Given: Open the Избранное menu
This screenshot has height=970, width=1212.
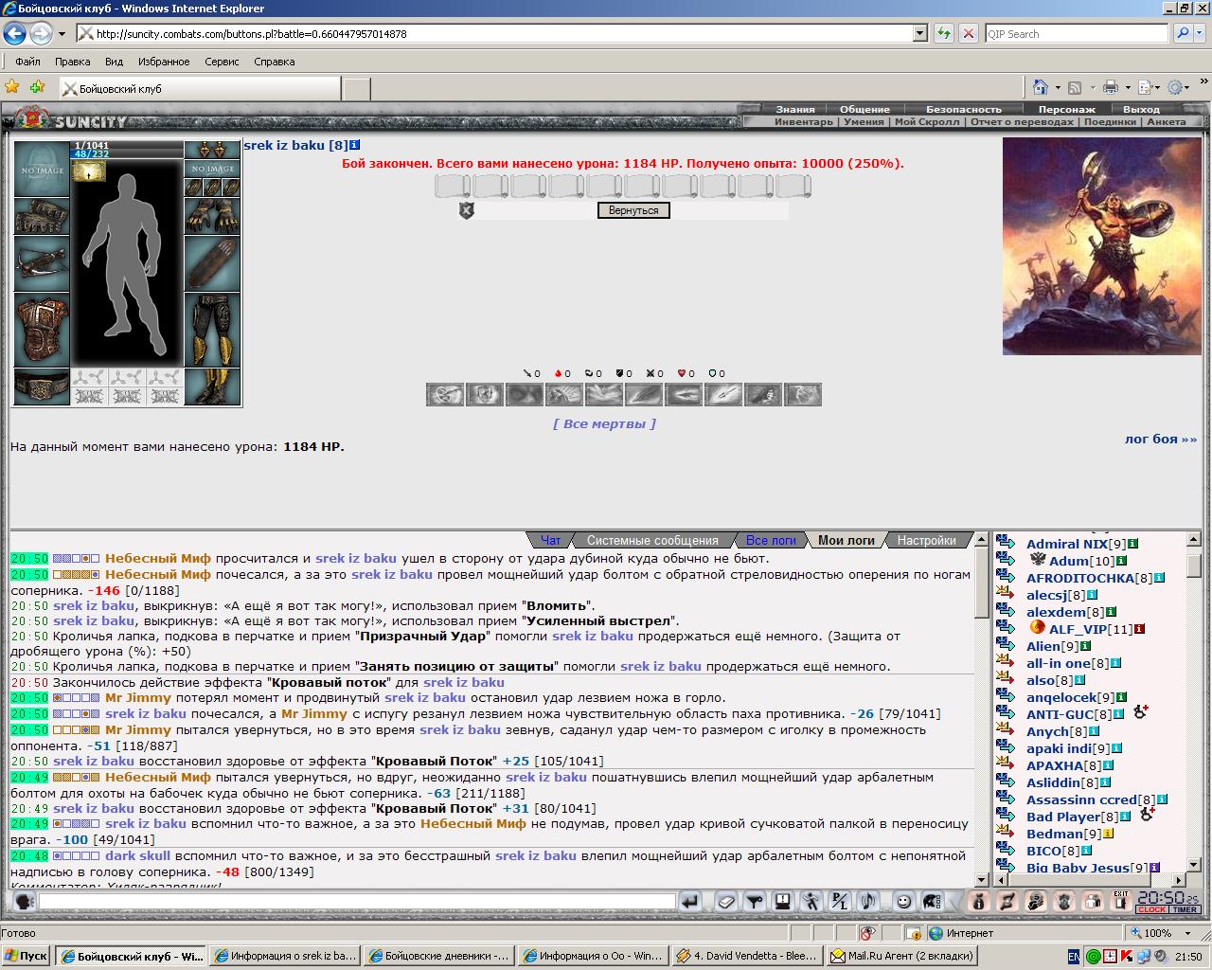Looking at the screenshot, I should [x=164, y=62].
